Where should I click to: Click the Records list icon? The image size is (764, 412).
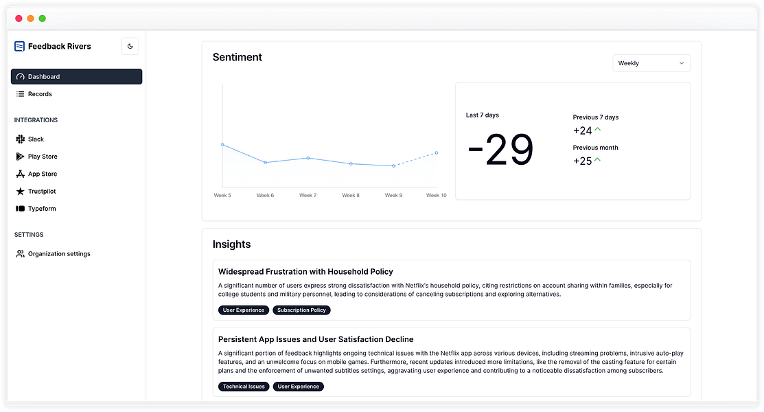(21, 94)
